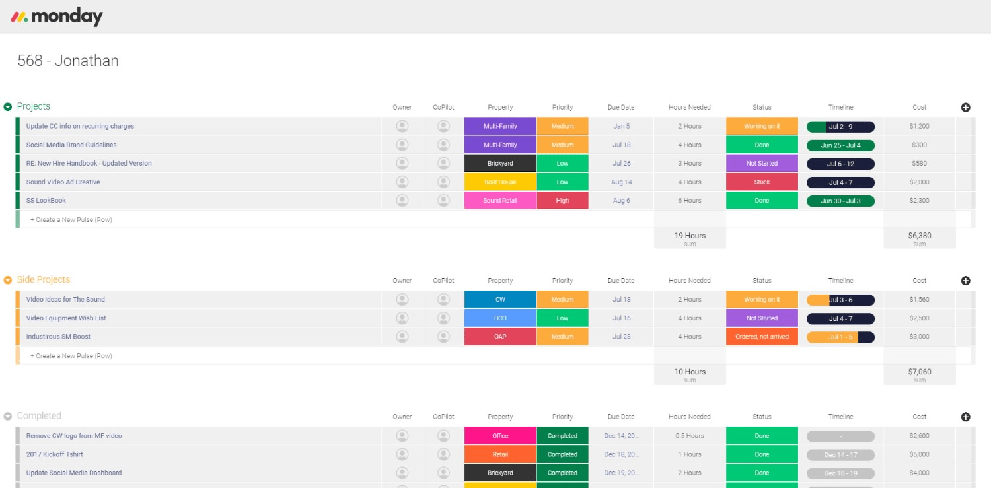Open CoPilot avatar for Update CC info row
Viewport: 991px width, 488px height.
pyautogui.click(x=443, y=126)
